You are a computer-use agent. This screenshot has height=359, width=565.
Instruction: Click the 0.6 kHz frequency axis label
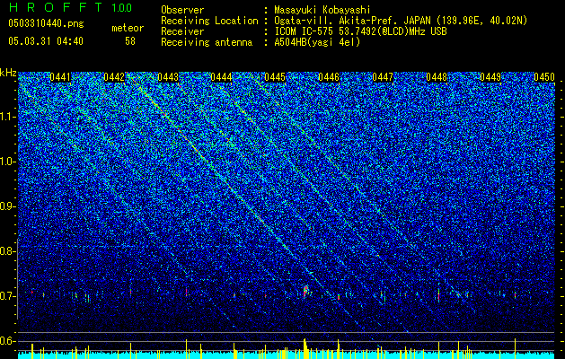click(7, 341)
